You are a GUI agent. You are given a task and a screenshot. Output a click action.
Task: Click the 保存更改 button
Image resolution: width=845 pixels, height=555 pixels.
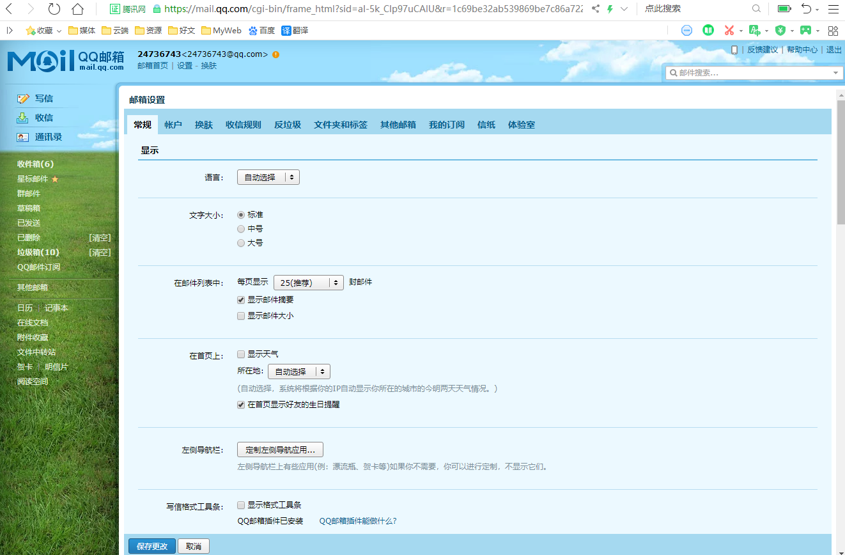click(151, 546)
